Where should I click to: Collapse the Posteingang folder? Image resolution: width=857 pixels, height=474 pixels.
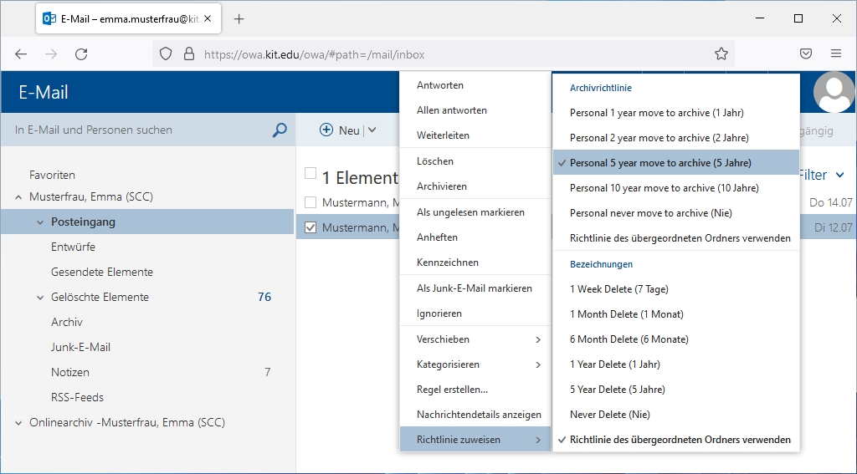(x=40, y=222)
